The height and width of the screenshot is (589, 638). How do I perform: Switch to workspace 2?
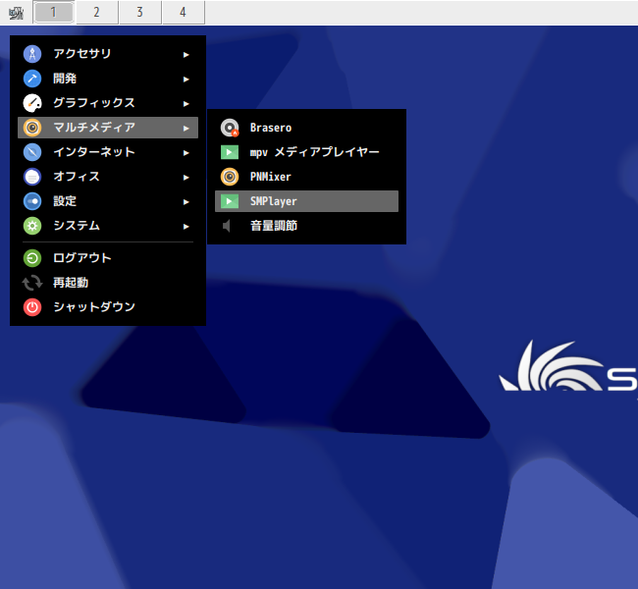[97, 12]
